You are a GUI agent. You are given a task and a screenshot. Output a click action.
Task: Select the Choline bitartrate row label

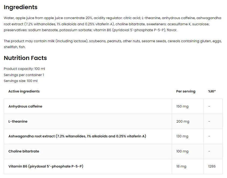[24, 151]
